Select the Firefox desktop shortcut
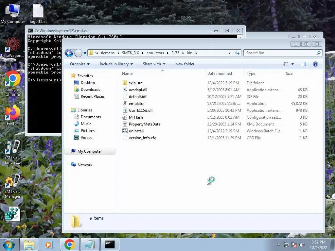The image size is (335, 251). (x=13, y=115)
